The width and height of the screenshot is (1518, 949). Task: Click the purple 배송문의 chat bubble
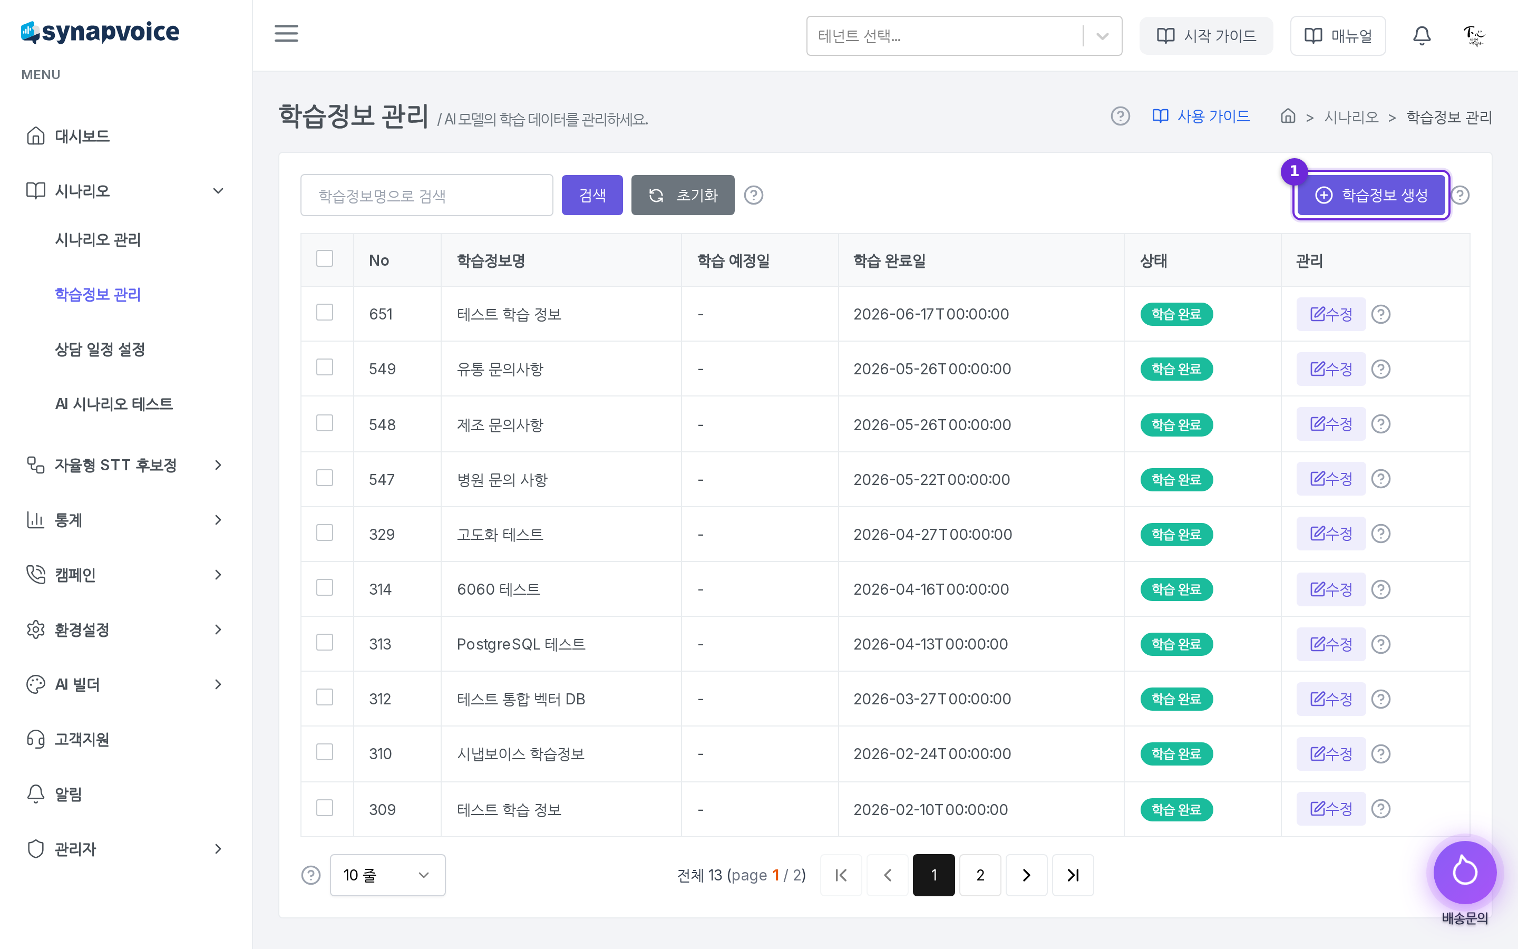pos(1465,872)
